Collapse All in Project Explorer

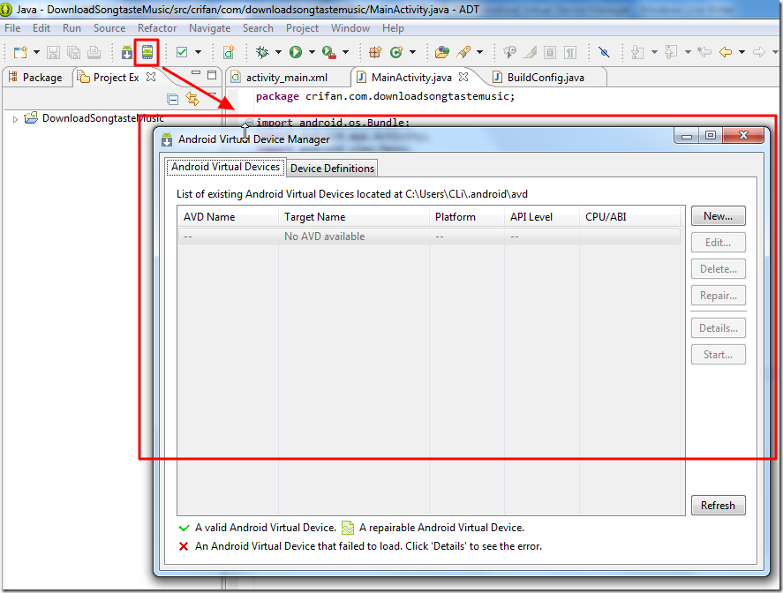point(173,100)
